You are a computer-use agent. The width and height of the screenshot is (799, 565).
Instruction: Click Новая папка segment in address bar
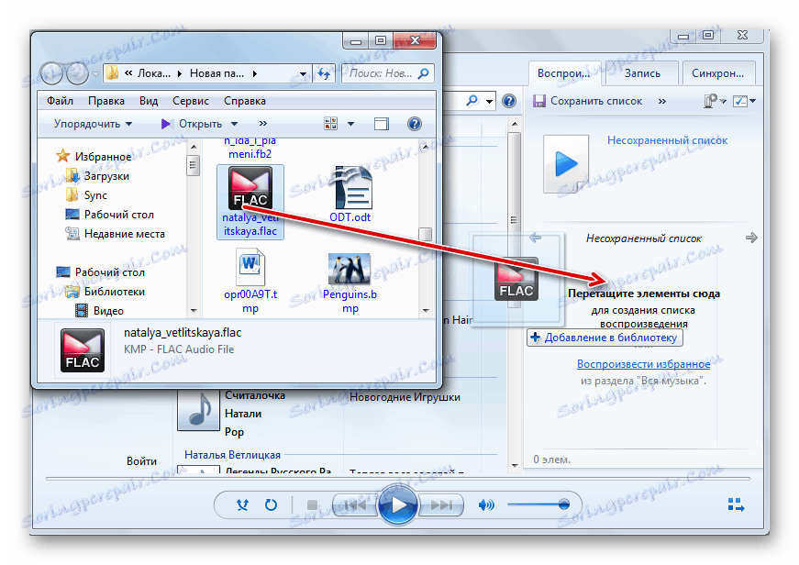216,73
